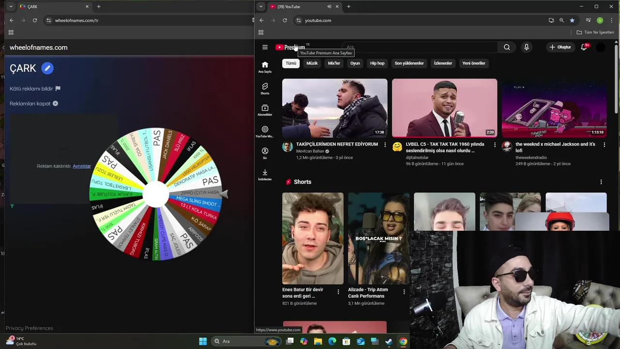This screenshot has height=349, width=620.
Task: Open options for the weeknd x michael Jackson video
Action: tap(604, 144)
